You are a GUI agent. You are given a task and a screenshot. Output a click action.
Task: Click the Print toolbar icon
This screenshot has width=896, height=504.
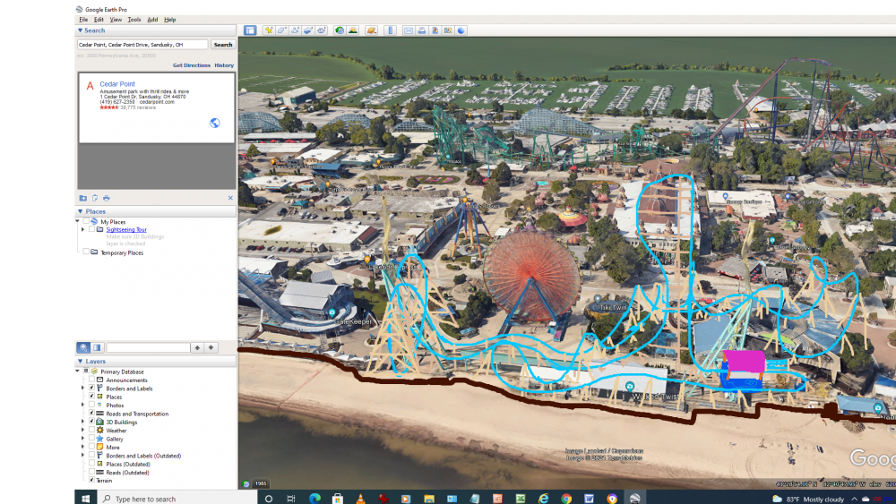click(x=422, y=30)
